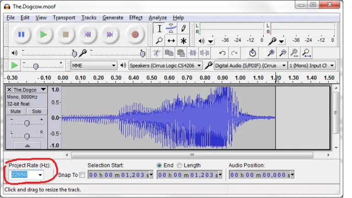Click the Skip to End button

pos(110,34)
